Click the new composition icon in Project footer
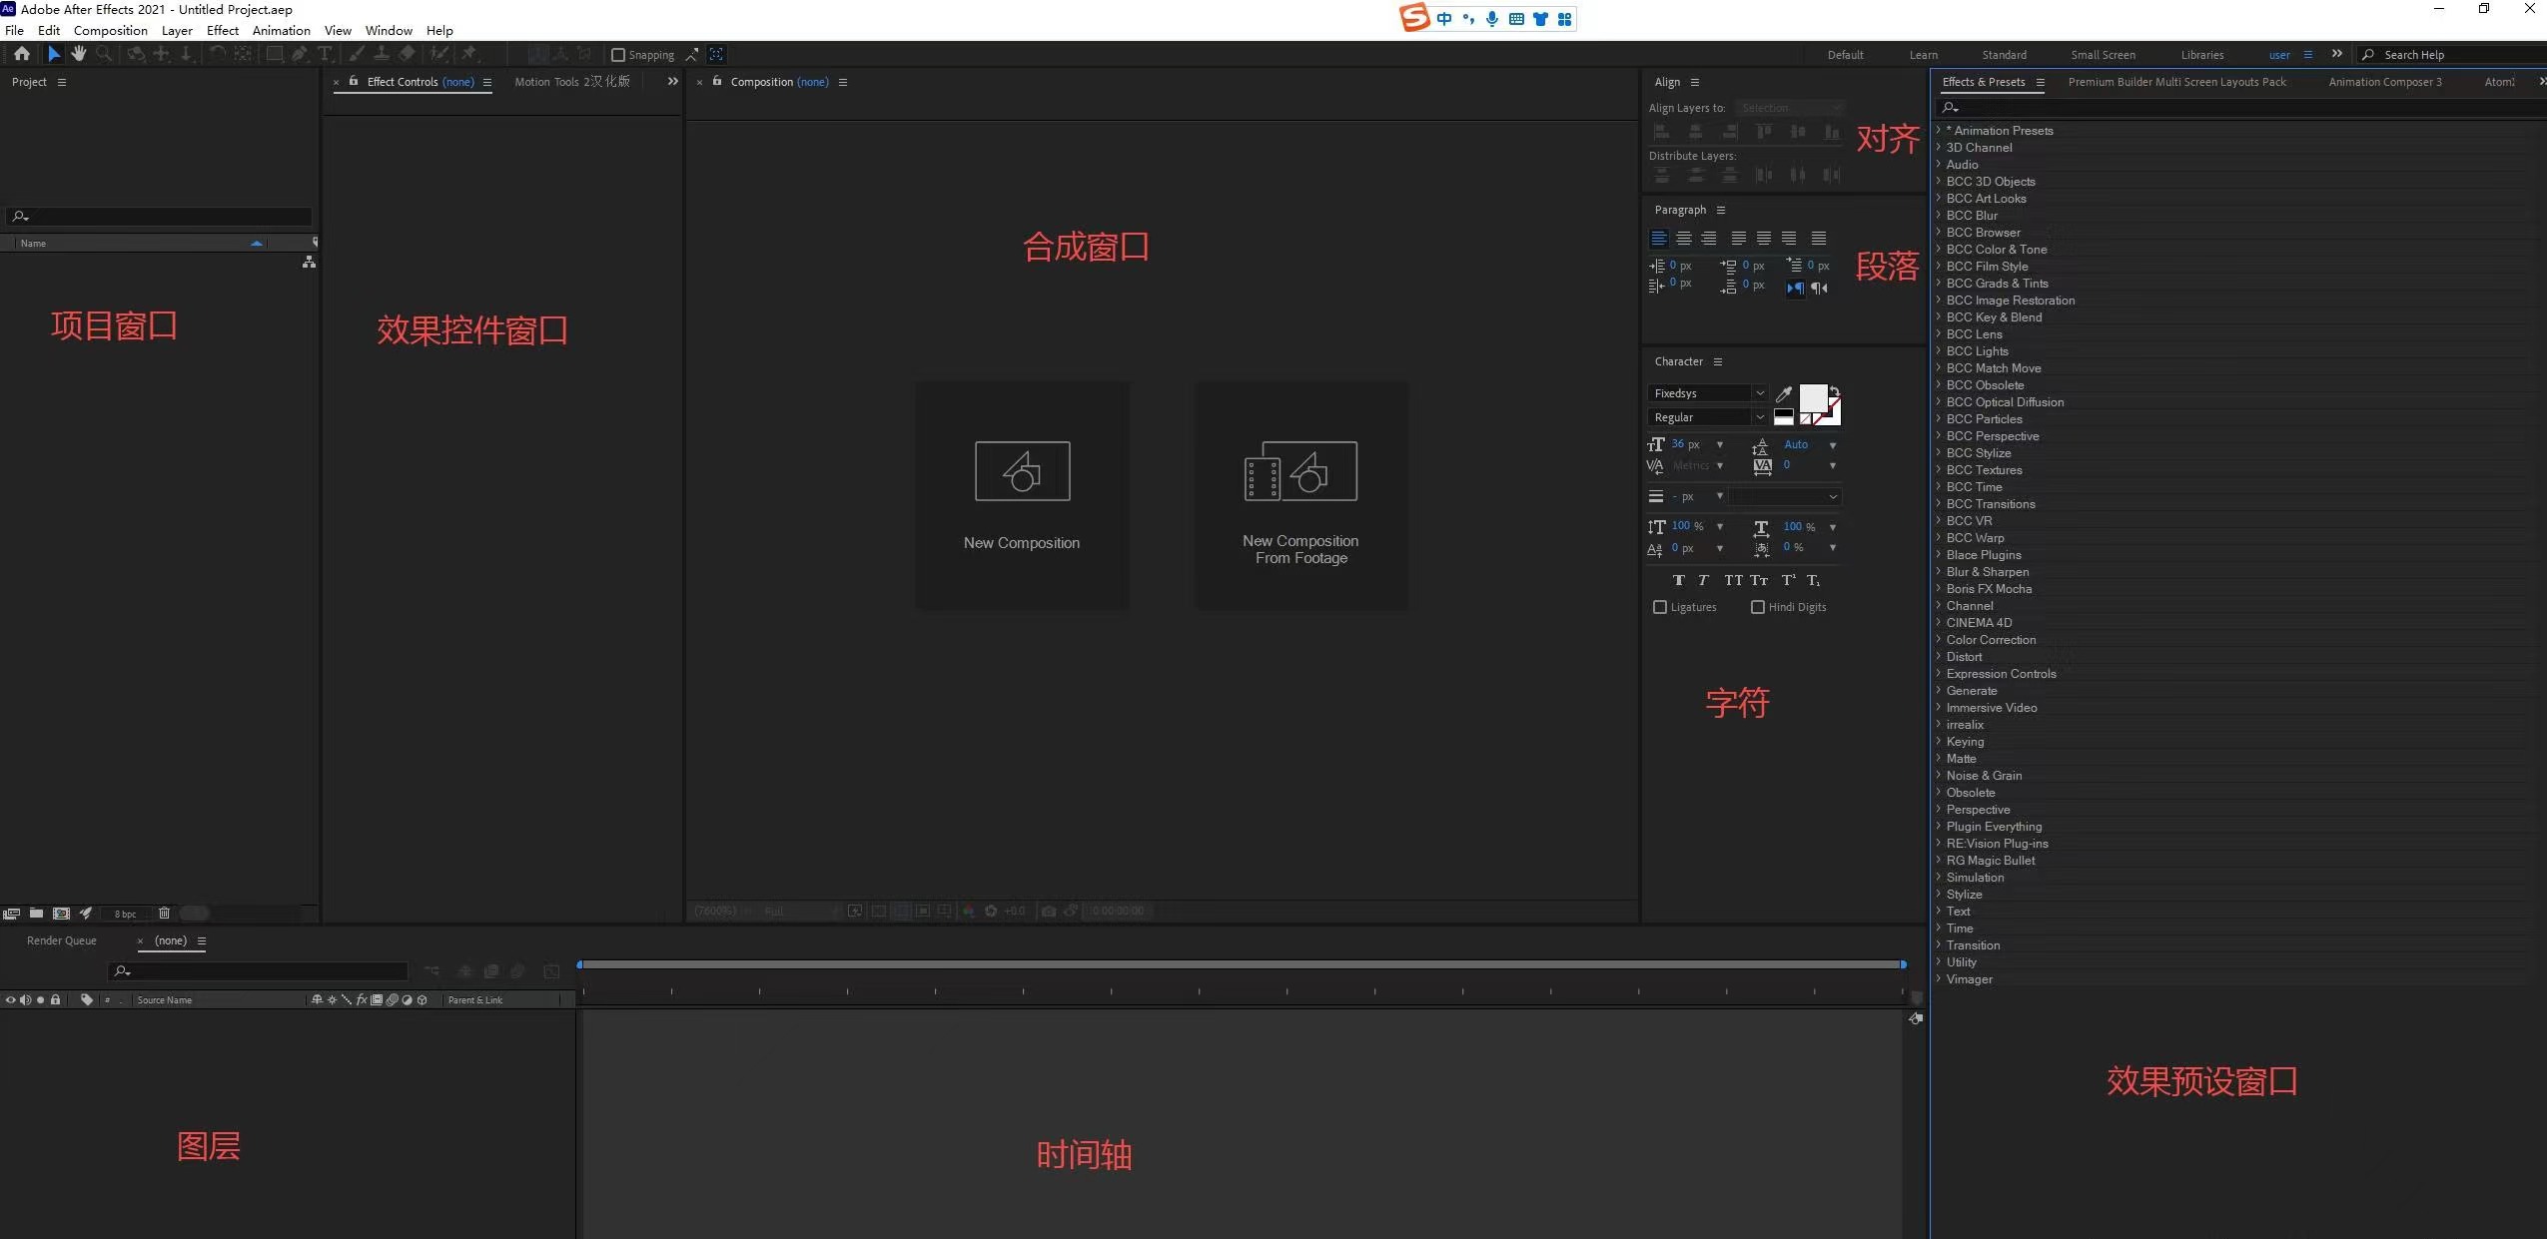 [61, 914]
